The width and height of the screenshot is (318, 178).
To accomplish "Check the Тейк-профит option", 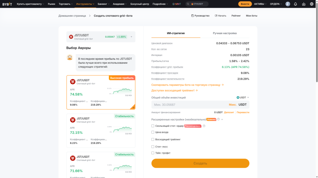I will 152,153.
